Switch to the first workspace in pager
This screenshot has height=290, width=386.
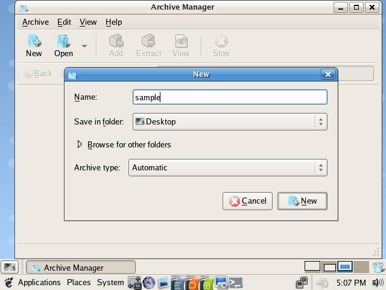(x=312, y=266)
